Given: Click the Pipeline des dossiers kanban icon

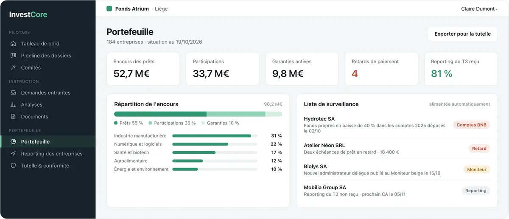Looking at the screenshot, I should 13,56.
